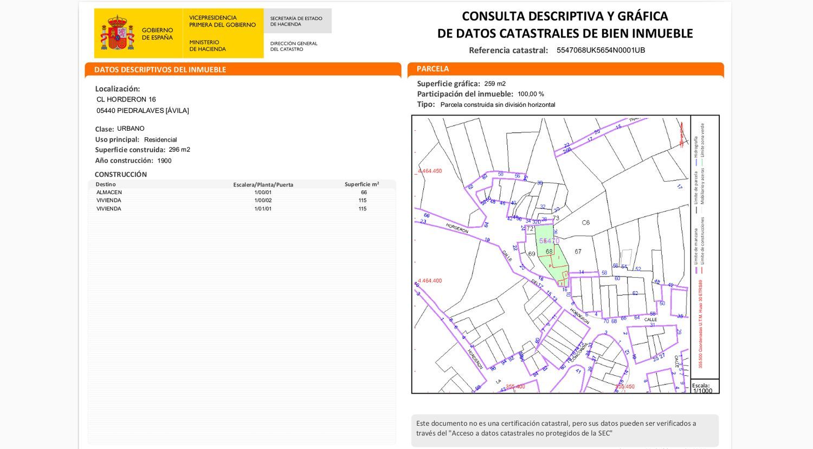Select participation value '100,00 %'
The height and width of the screenshot is (449, 813).
click(x=531, y=94)
